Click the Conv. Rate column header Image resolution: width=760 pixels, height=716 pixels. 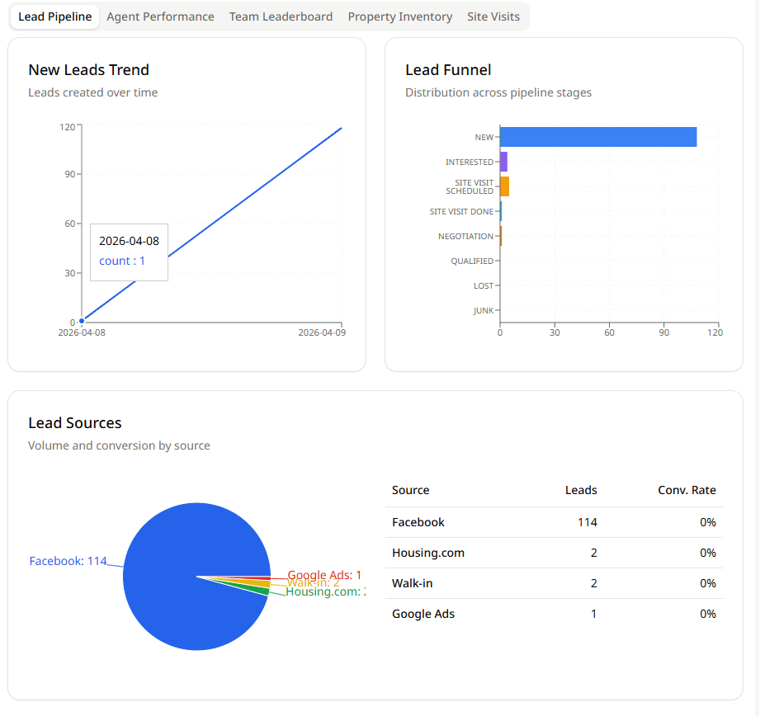(687, 490)
